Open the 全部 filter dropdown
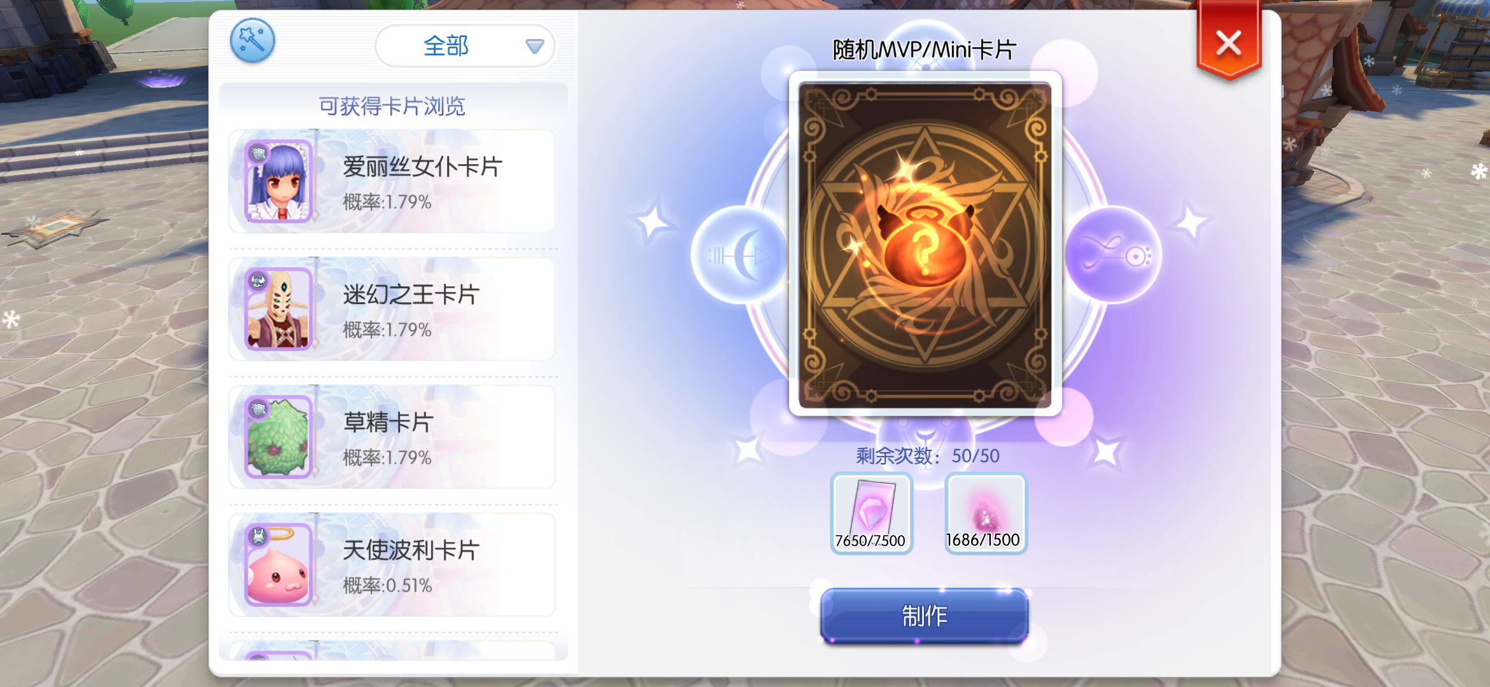 (x=465, y=46)
